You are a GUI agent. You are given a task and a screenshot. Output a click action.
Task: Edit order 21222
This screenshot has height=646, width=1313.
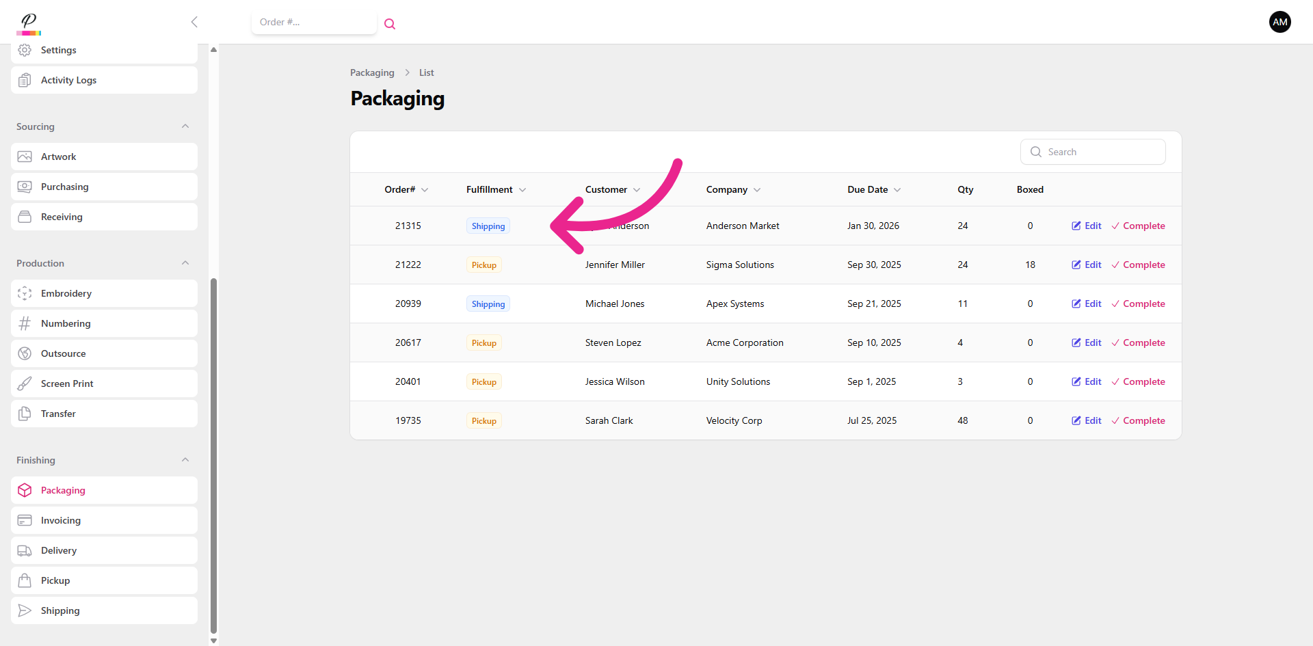(1086, 265)
